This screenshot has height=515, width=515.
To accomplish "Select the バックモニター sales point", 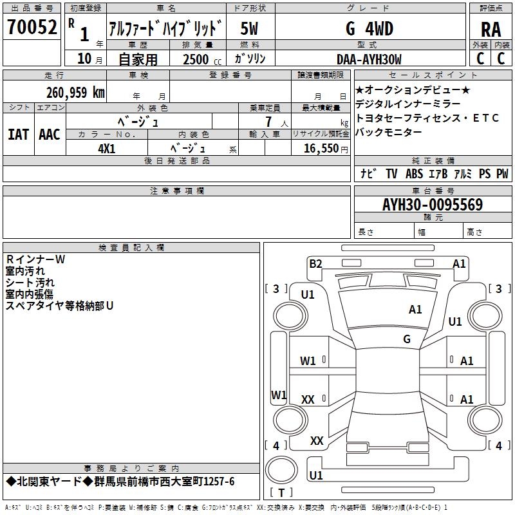I will point(389,132).
